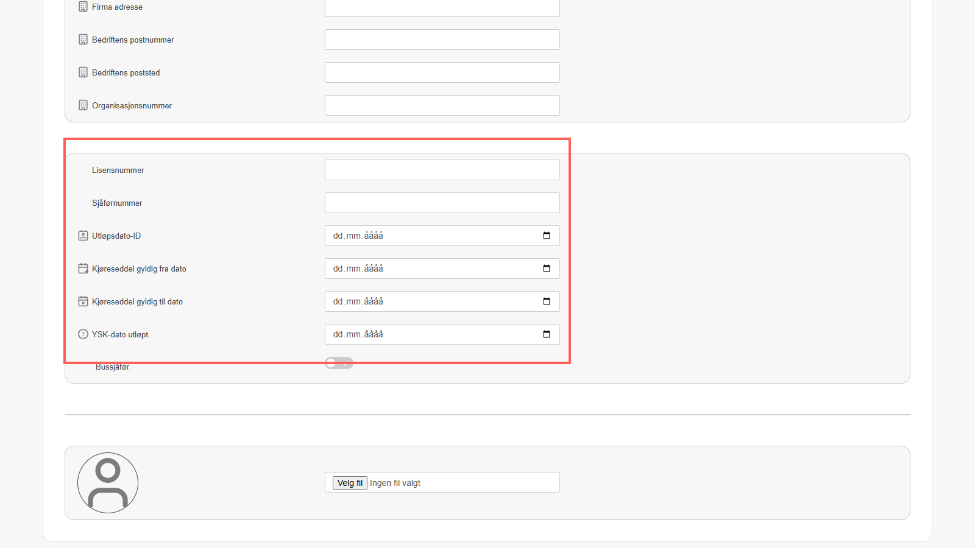Click the Velg fil button

[x=350, y=483]
